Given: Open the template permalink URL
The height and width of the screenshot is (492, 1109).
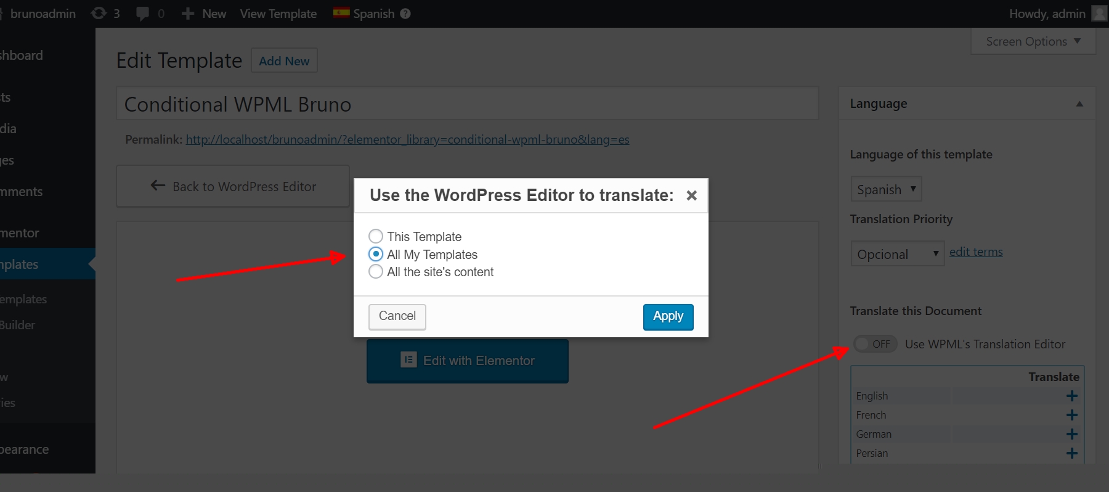Looking at the screenshot, I should click(408, 139).
